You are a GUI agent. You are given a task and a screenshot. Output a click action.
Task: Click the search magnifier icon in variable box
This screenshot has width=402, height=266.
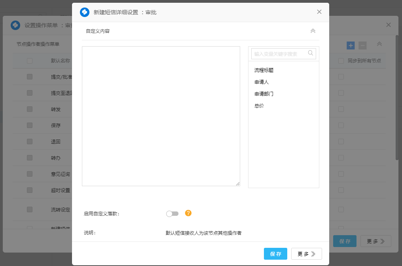311,53
